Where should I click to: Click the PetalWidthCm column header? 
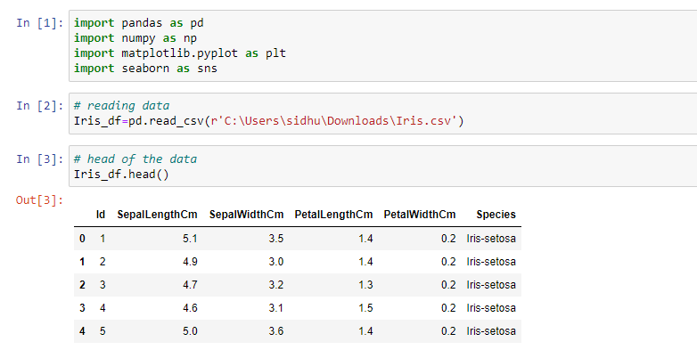point(420,215)
